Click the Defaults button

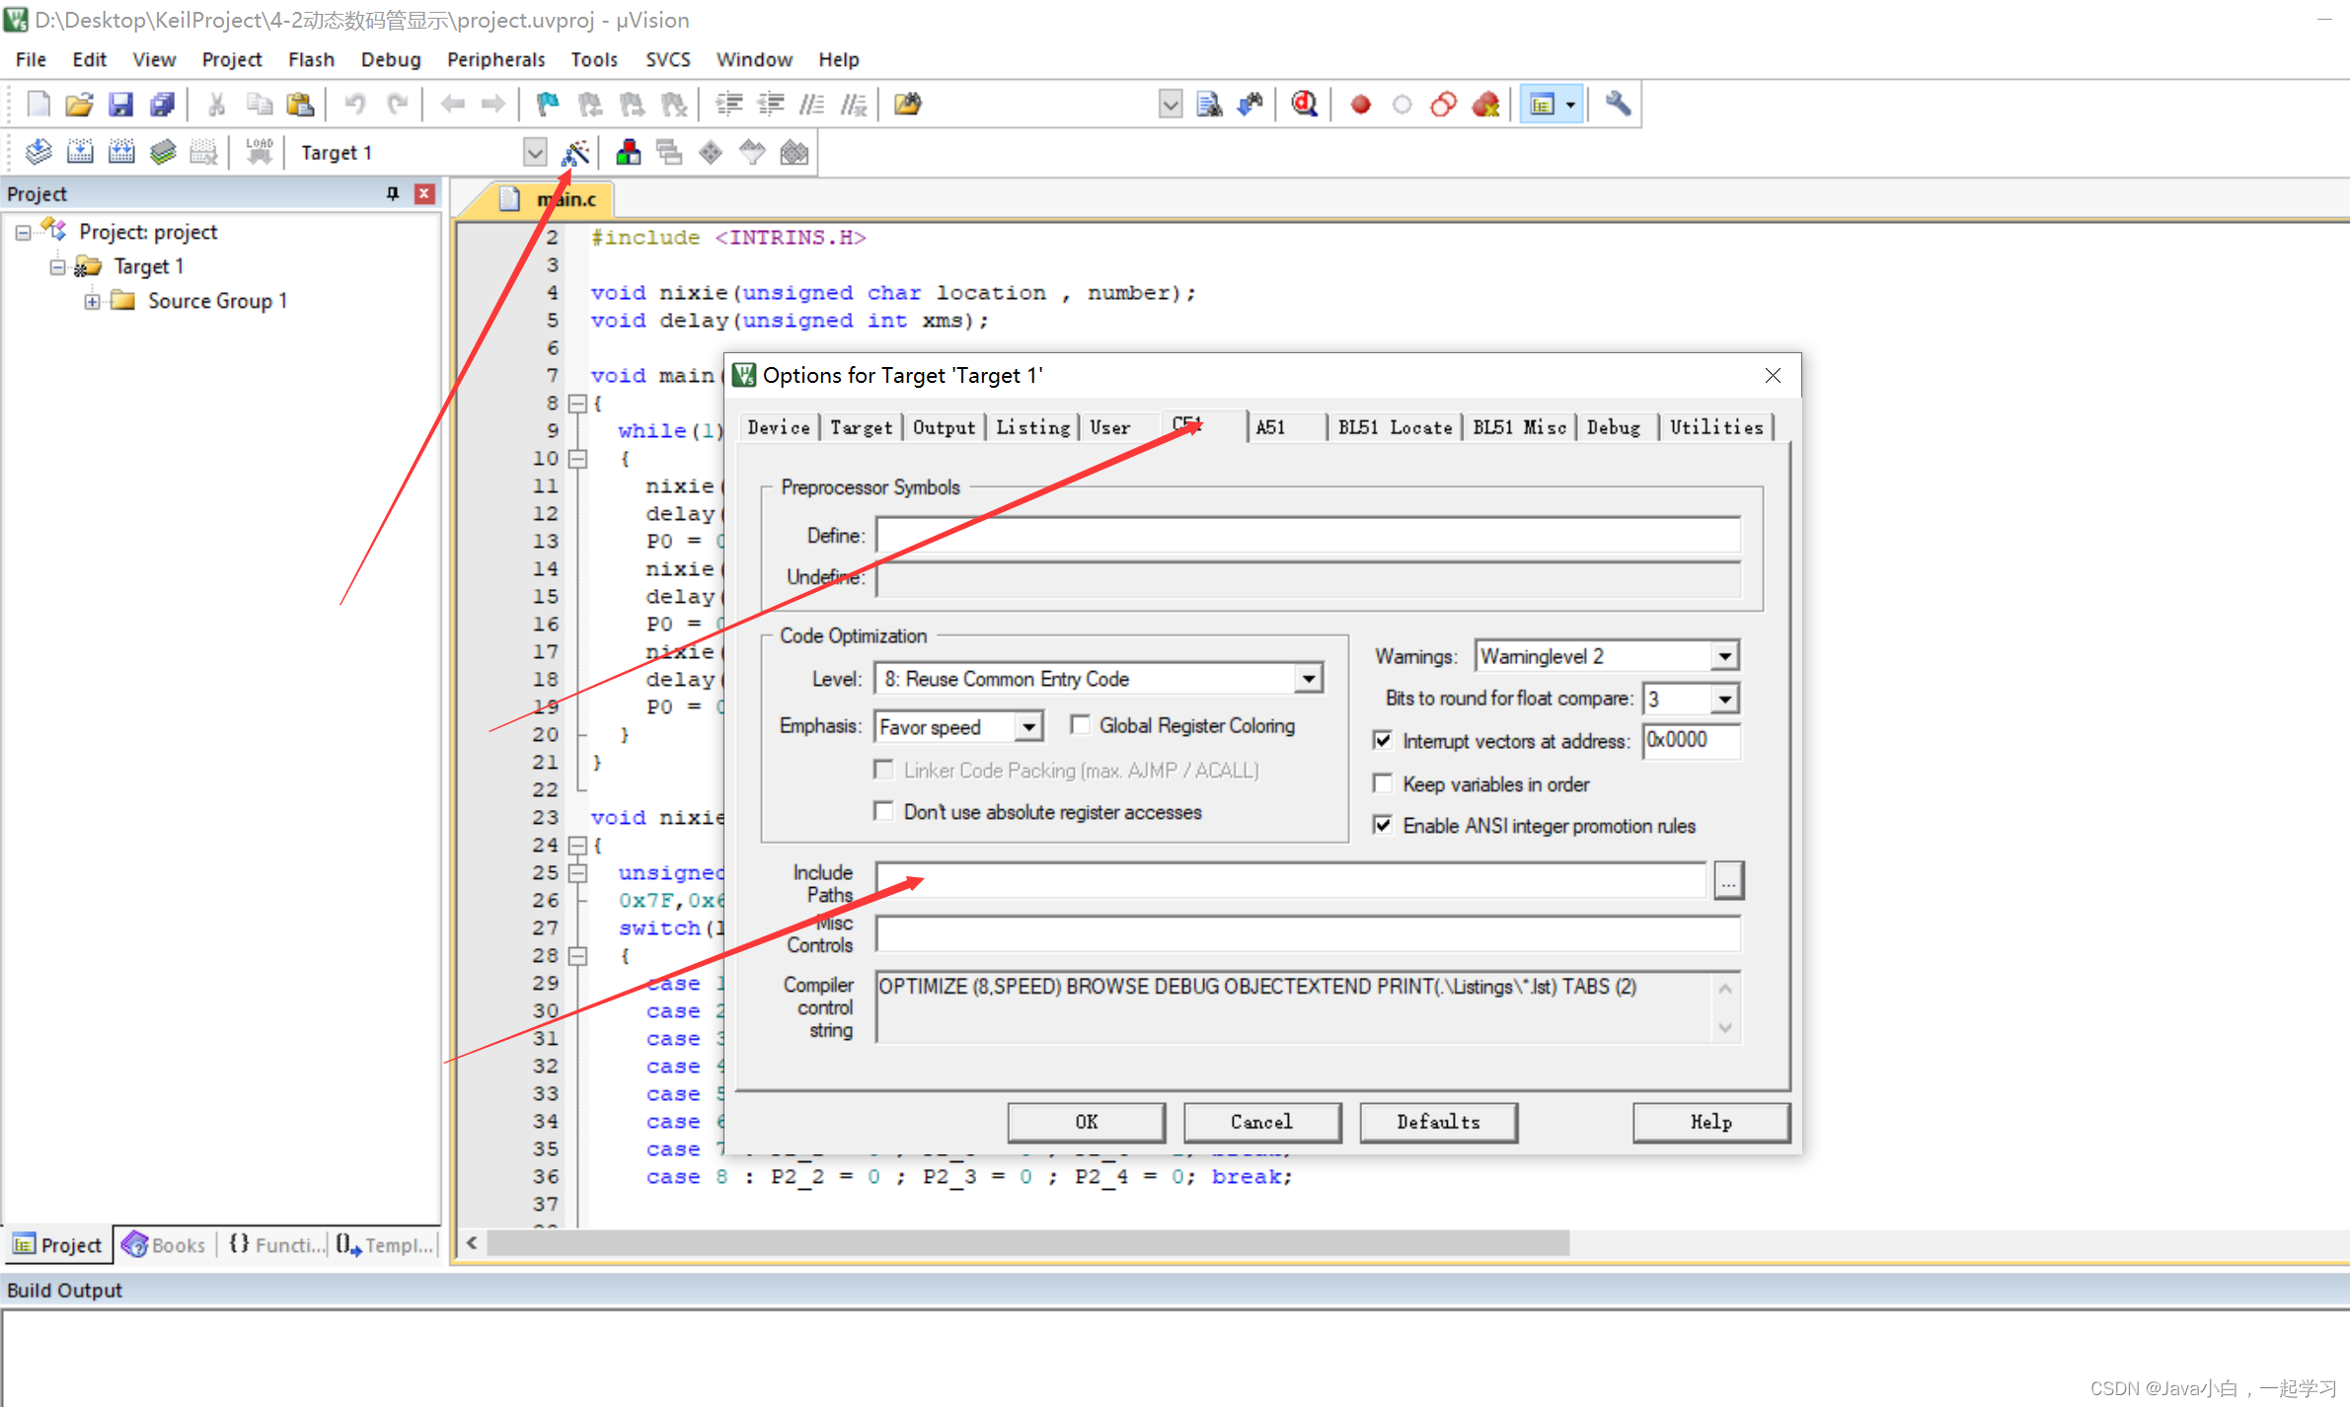pyautogui.click(x=1438, y=1122)
